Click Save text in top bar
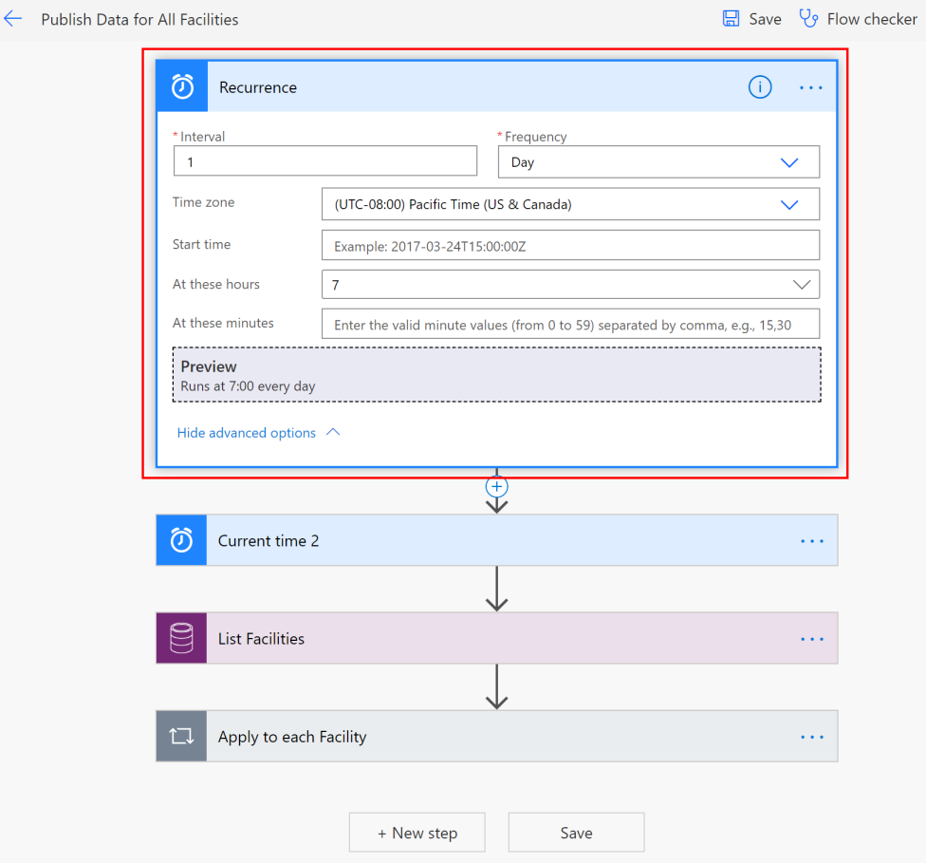This screenshot has width=926, height=863. [765, 19]
